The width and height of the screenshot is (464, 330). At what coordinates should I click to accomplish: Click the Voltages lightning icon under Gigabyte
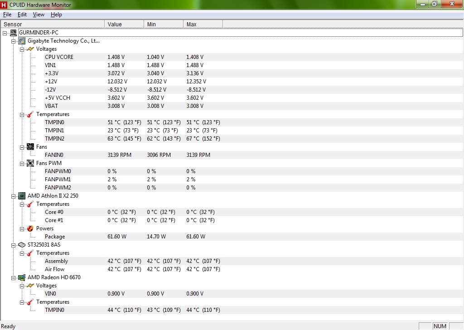point(30,49)
